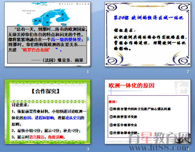Click the blue 论从史出 text

[x=73, y=118]
